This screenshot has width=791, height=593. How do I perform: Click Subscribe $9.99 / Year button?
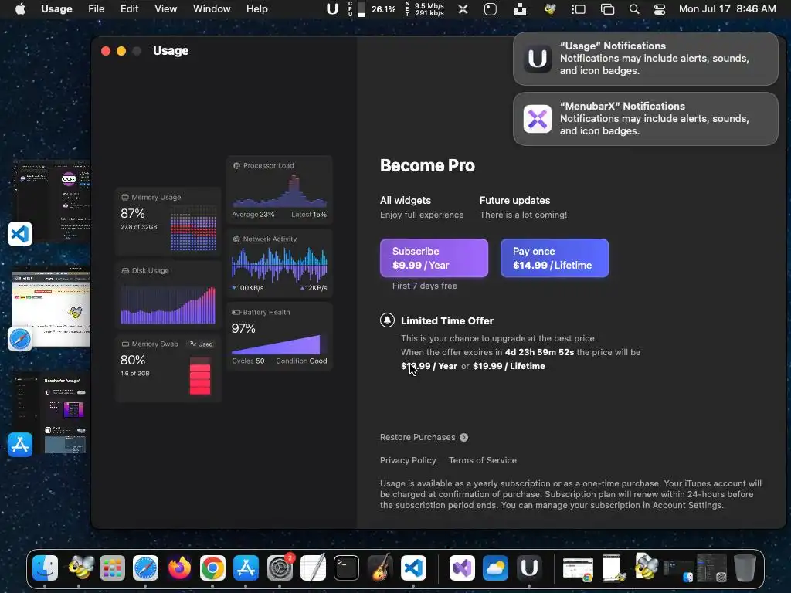click(x=434, y=258)
